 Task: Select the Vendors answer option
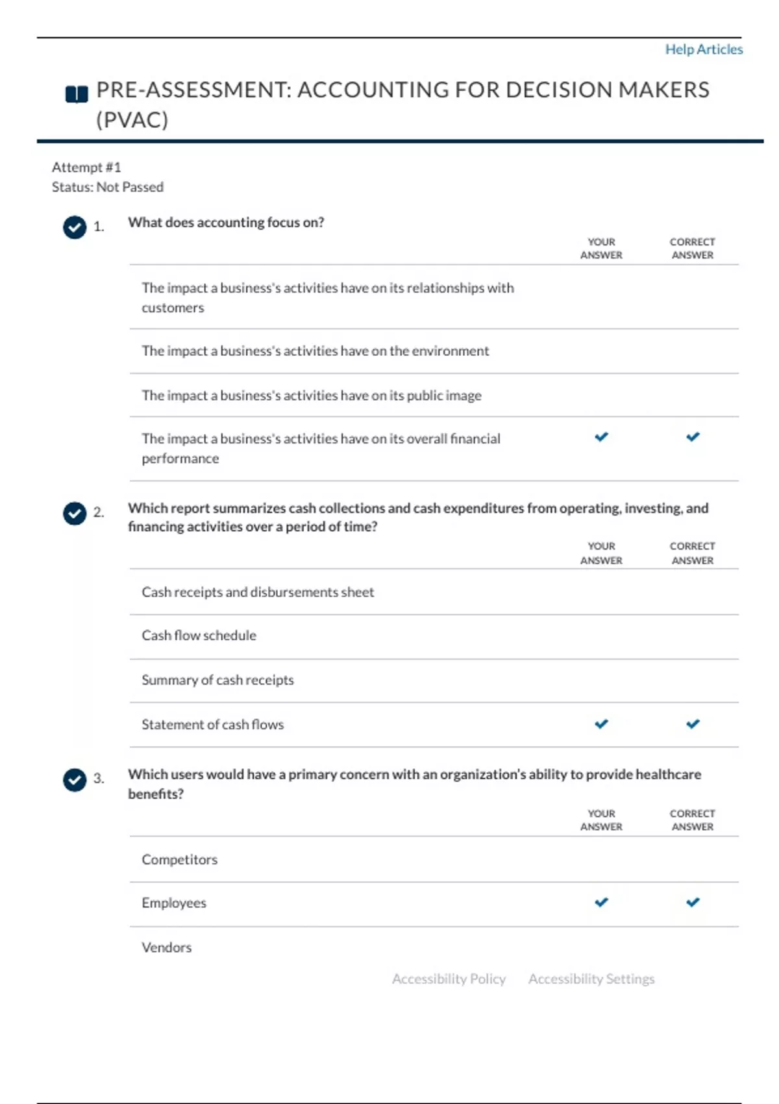pyautogui.click(x=434, y=947)
